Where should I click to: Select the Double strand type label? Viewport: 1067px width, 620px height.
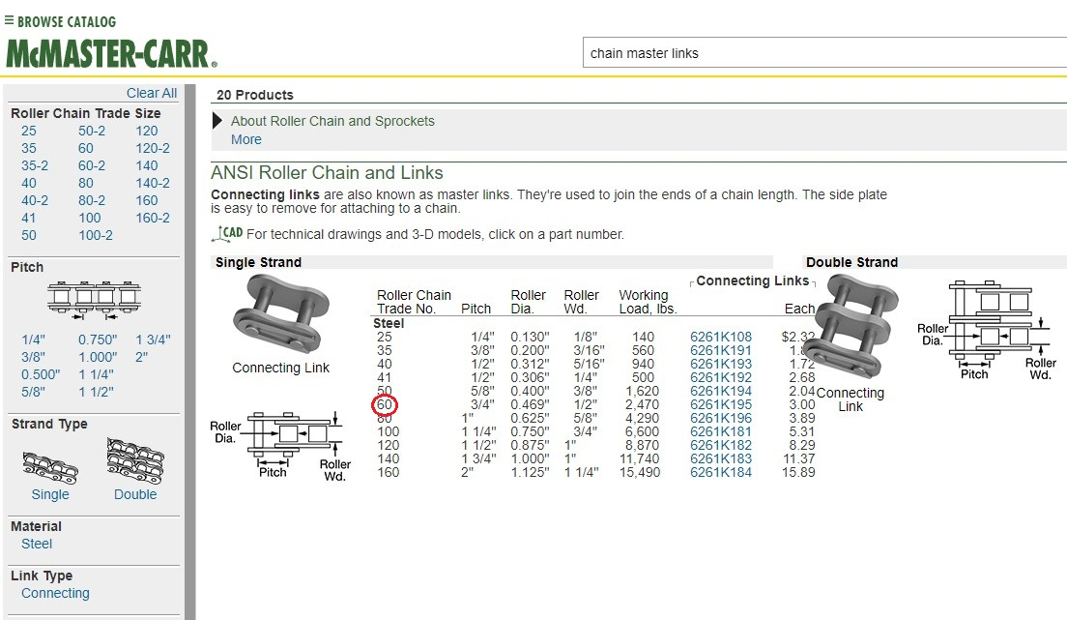coord(135,494)
